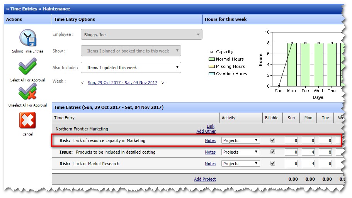
Task: Click Risk: Lack of resource capacity in Marketing text
Action: click(102, 140)
